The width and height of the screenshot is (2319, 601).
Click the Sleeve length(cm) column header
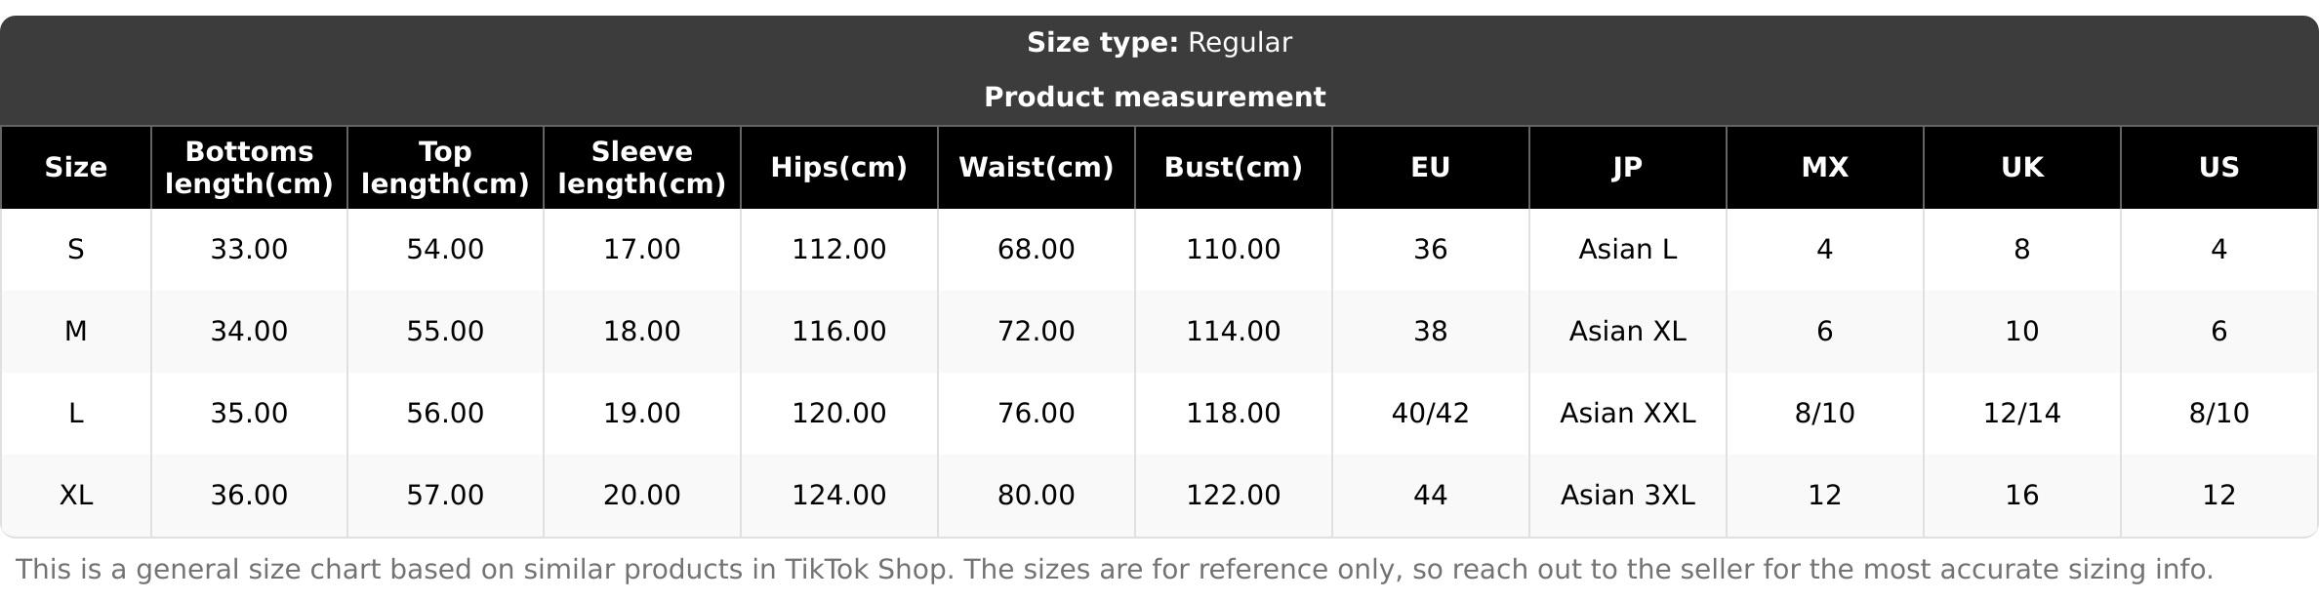[x=642, y=168]
